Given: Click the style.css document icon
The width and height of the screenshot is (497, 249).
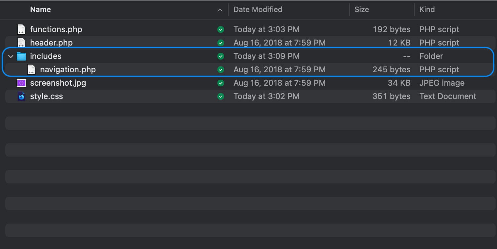Looking at the screenshot, I should [21, 96].
